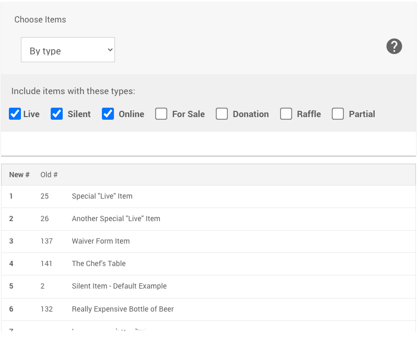Check the Donation item type checkbox
417x345 pixels.
tap(222, 114)
